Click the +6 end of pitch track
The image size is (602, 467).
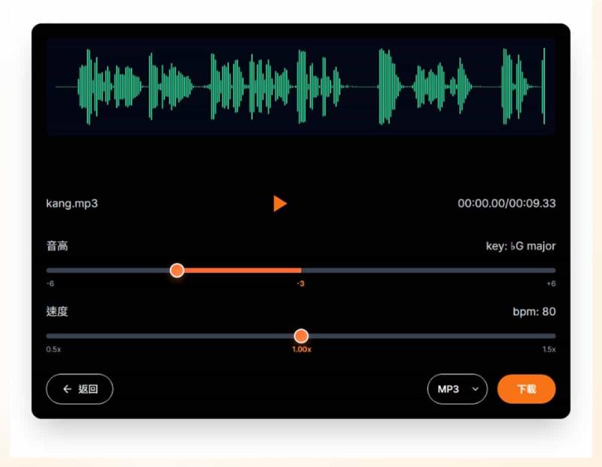coord(552,284)
